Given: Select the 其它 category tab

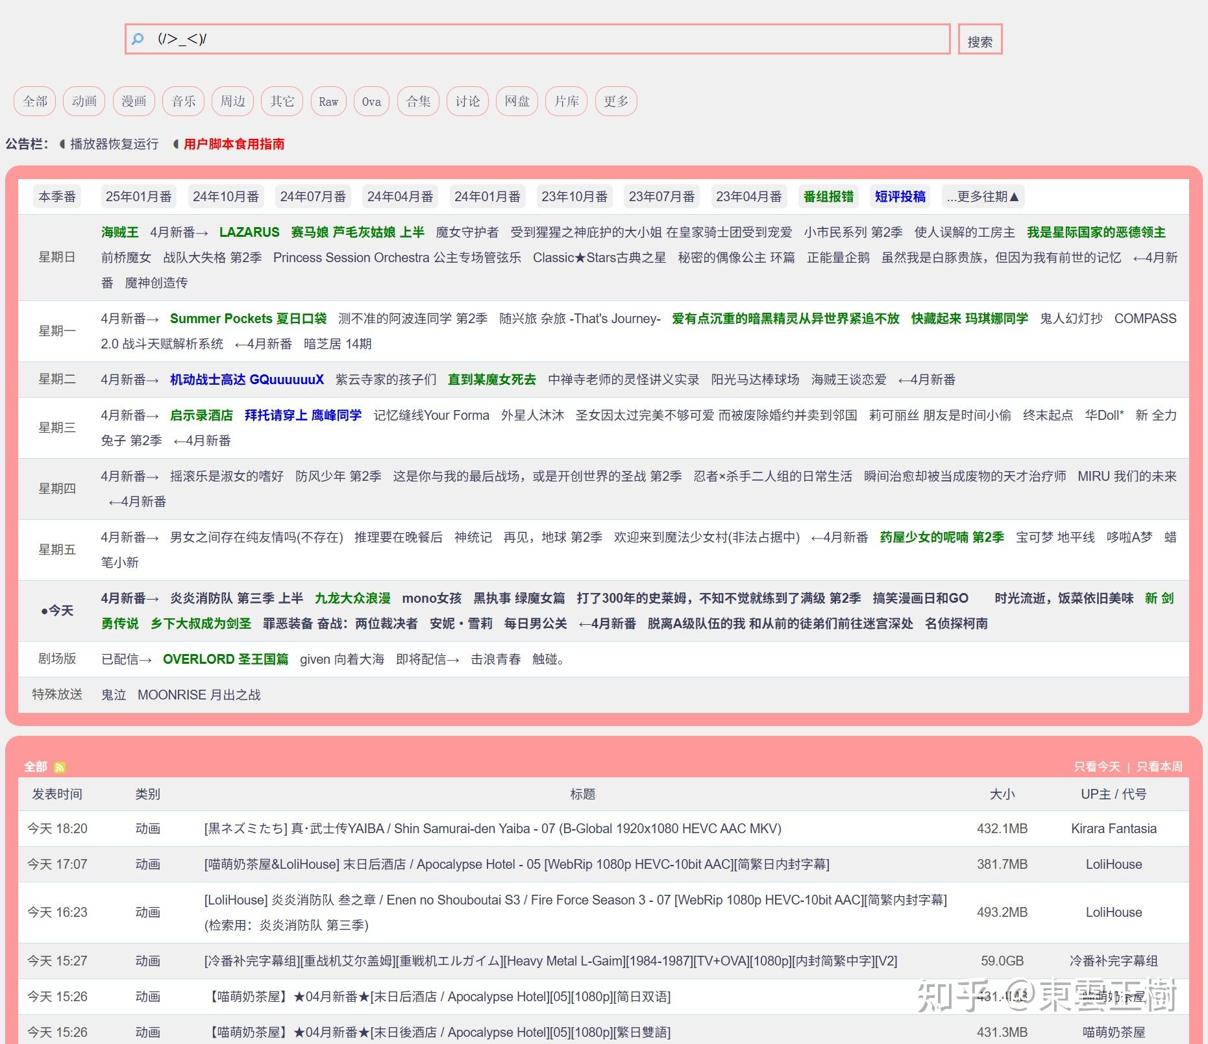Looking at the screenshot, I should pyautogui.click(x=282, y=101).
